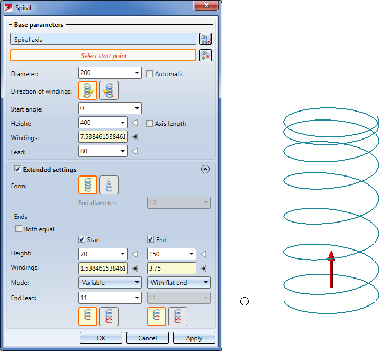Screen dimensions: 381x352
Task: Click the start point selection icon
Action: tap(205, 55)
